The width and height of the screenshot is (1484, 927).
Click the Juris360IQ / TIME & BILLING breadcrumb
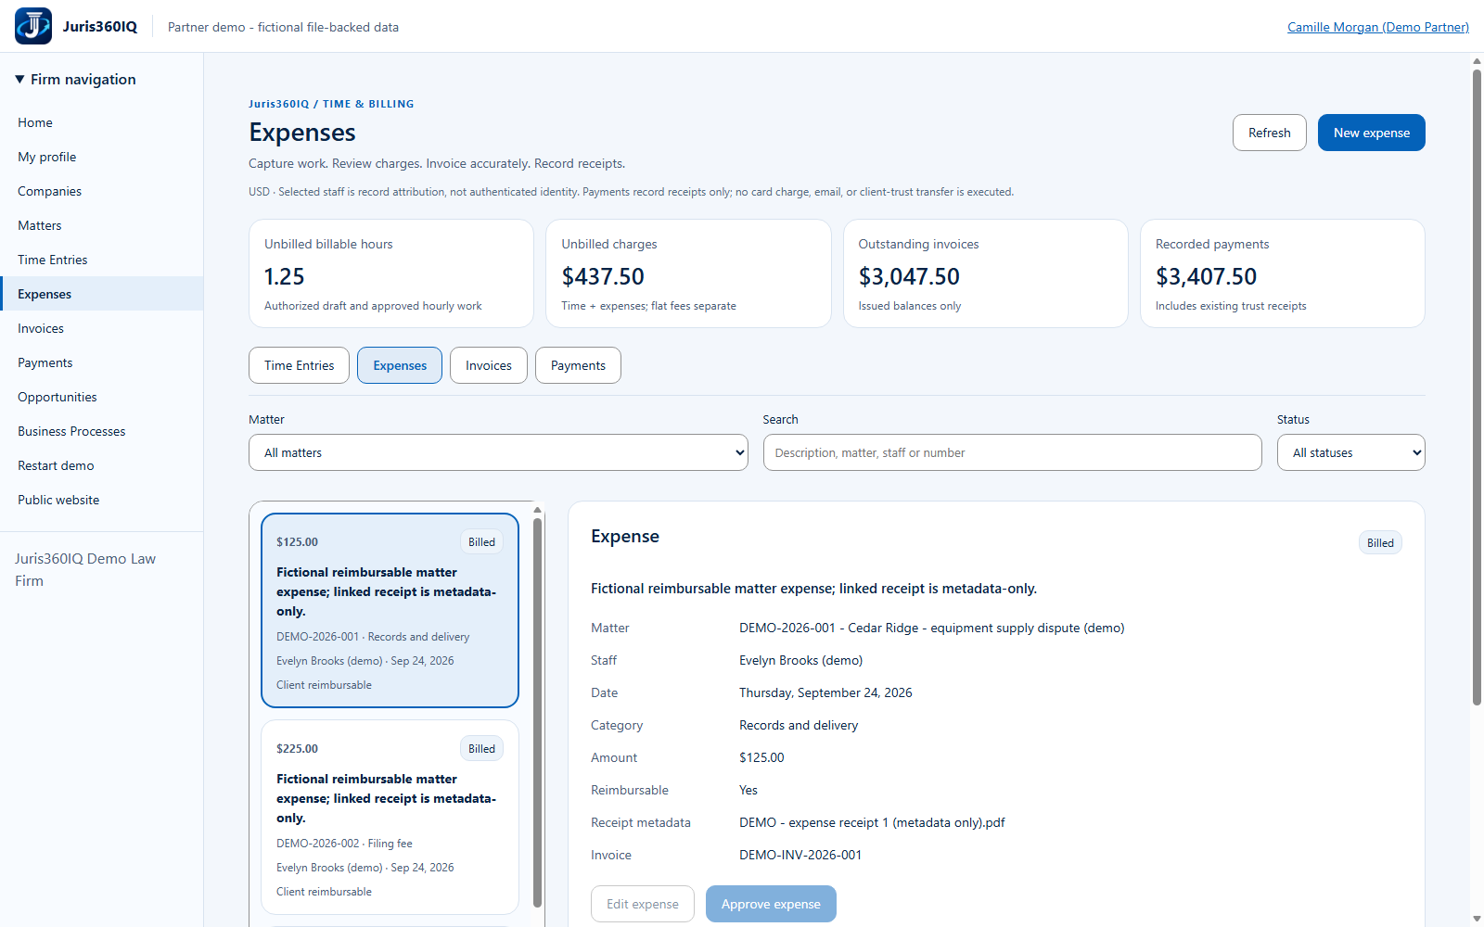tap(331, 104)
